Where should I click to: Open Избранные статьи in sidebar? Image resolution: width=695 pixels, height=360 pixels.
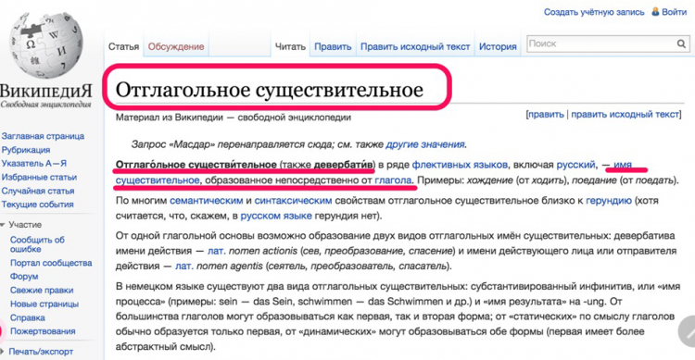[39, 177]
